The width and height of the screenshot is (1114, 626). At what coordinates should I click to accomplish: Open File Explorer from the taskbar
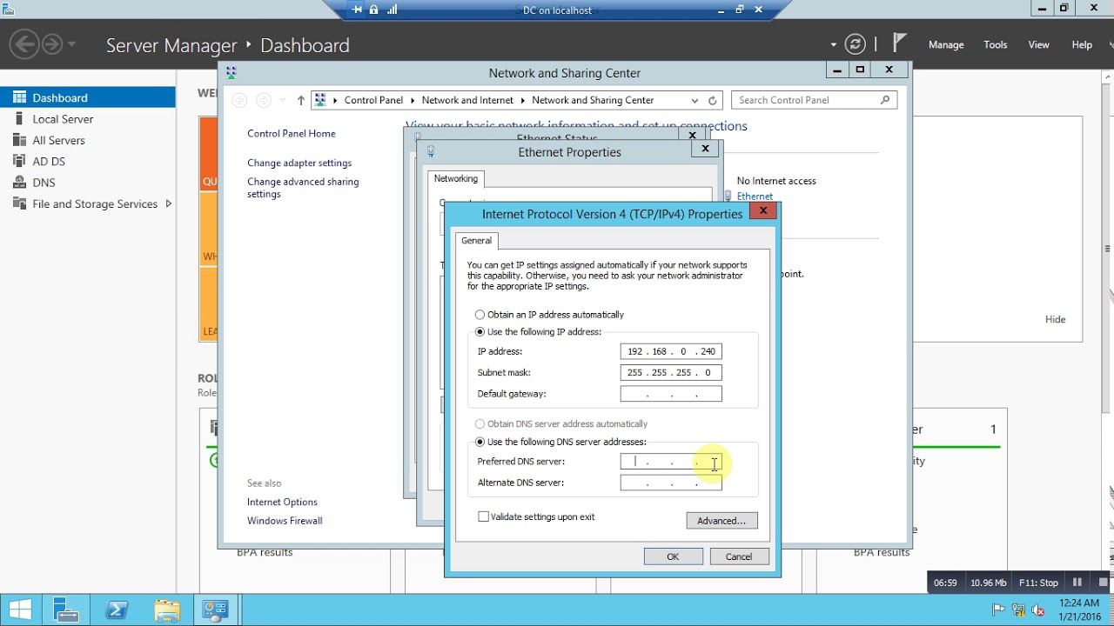(x=167, y=610)
